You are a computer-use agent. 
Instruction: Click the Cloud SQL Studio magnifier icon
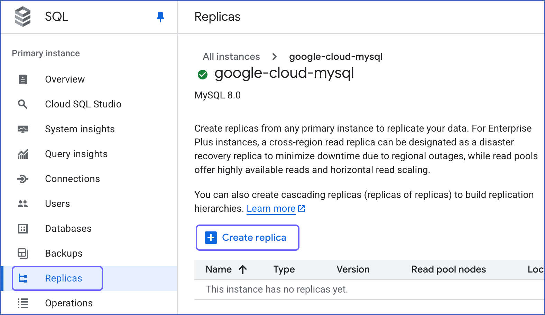(x=23, y=104)
